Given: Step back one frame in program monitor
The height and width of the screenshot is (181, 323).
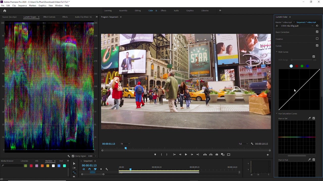Looking at the screenshot, I should (x=180, y=155).
